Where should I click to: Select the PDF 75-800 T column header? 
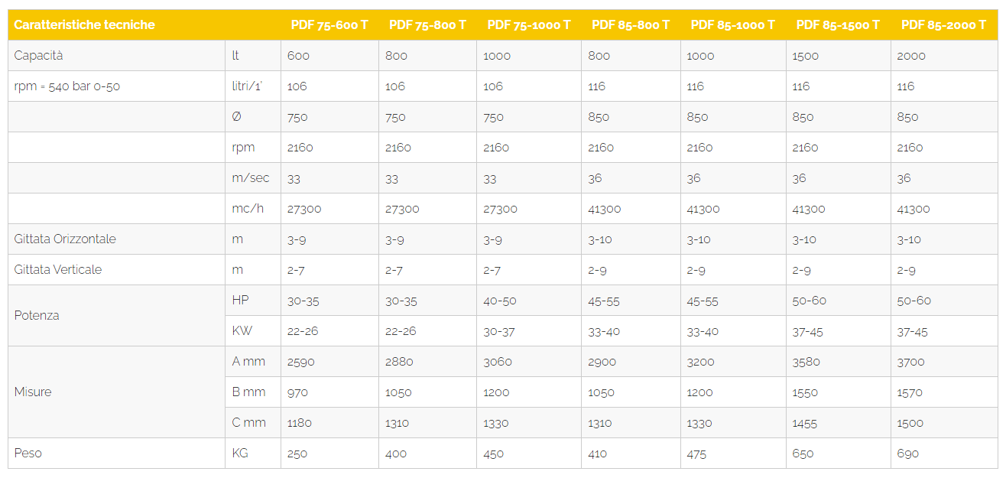click(427, 24)
